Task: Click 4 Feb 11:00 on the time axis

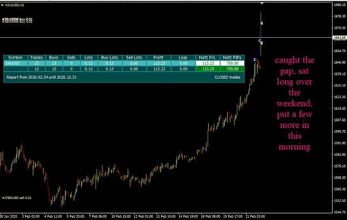Action: (x=53, y=217)
